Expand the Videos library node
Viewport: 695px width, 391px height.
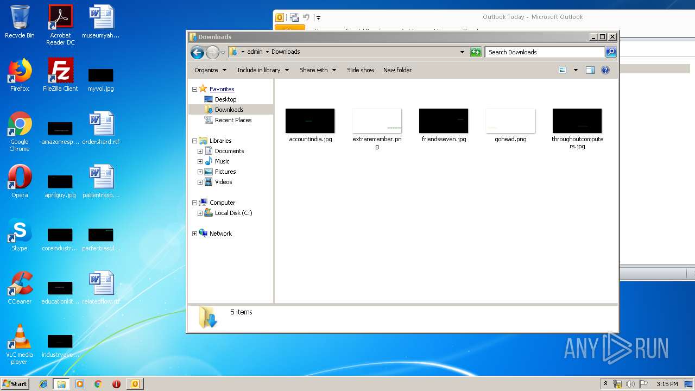pyautogui.click(x=200, y=182)
